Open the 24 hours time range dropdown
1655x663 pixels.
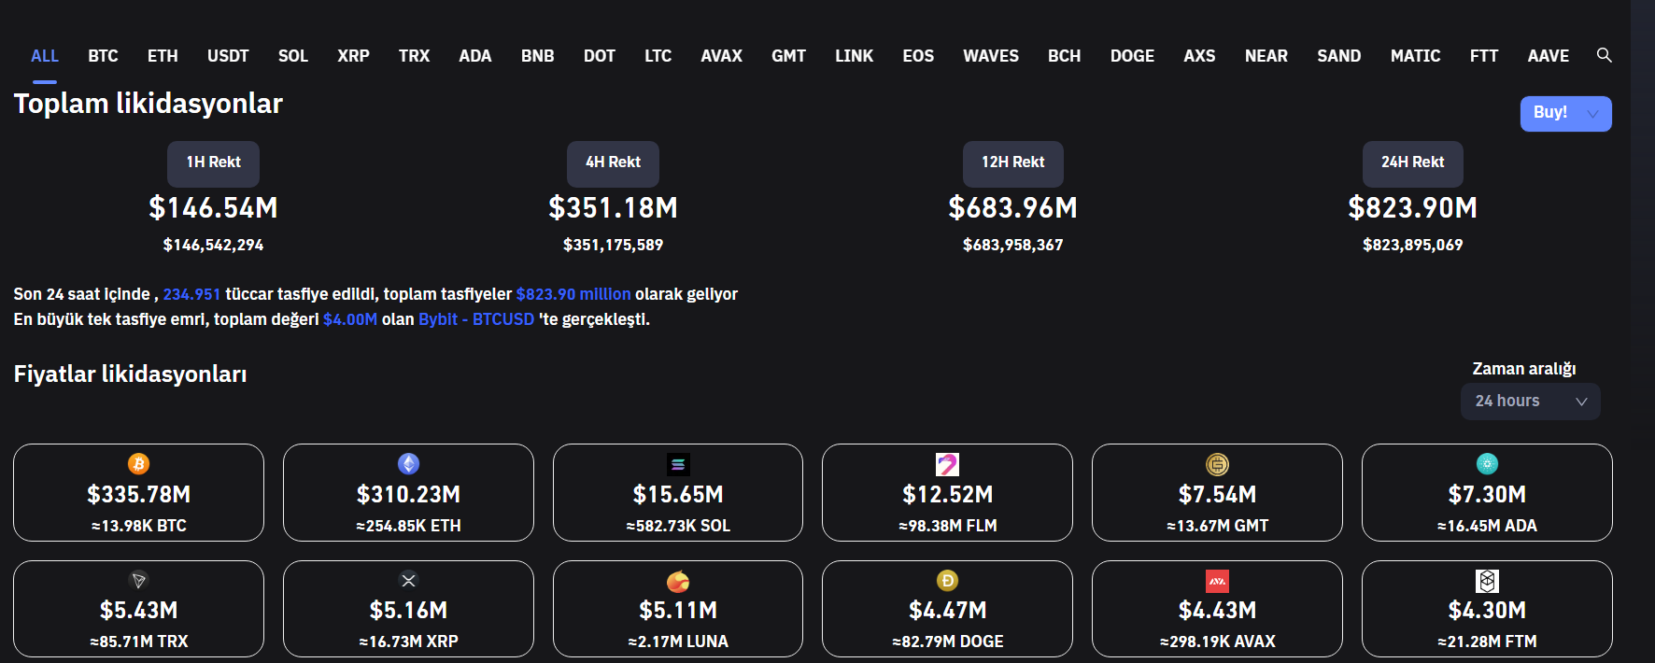1530,402
